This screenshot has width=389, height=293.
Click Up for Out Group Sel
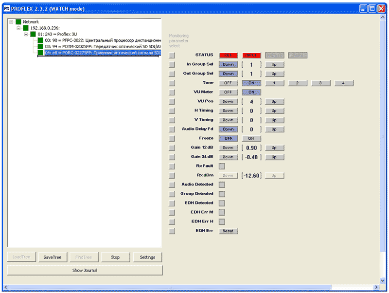click(x=274, y=74)
